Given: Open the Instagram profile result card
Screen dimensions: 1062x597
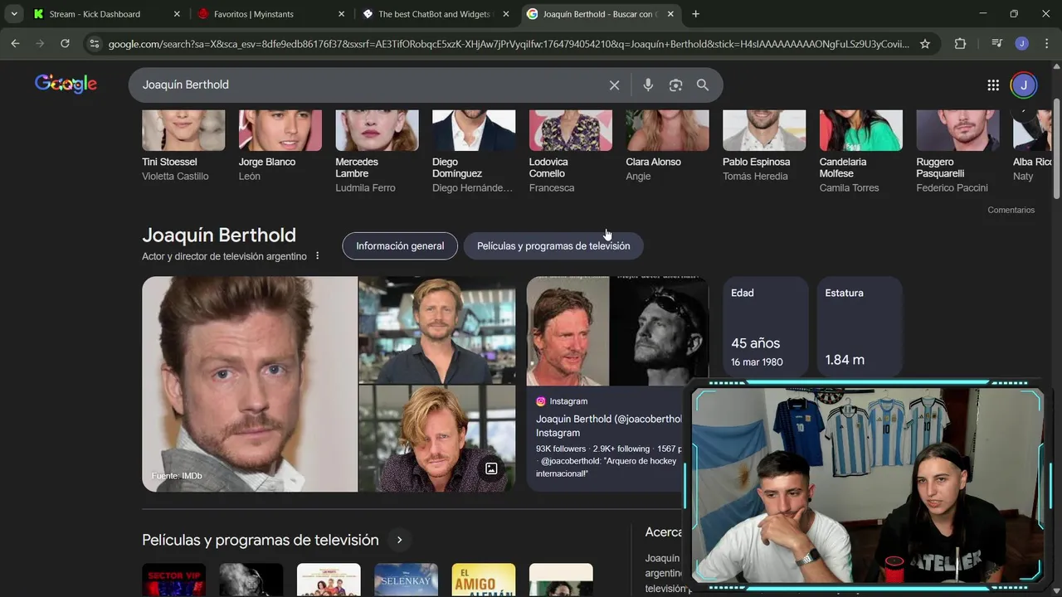Looking at the screenshot, I should pos(617,384).
